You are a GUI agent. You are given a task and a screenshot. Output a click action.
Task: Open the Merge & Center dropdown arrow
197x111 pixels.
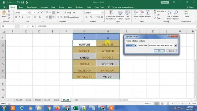(81, 17)
